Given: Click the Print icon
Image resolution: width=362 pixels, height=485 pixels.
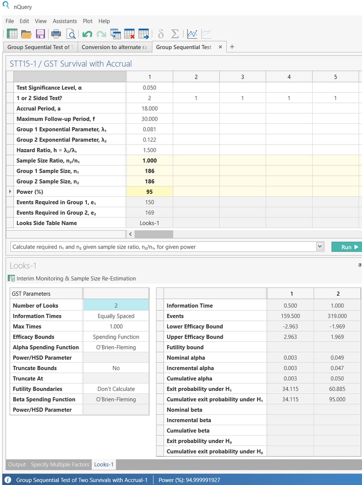Looking at the screenshot, I should [x=56, y=33].
